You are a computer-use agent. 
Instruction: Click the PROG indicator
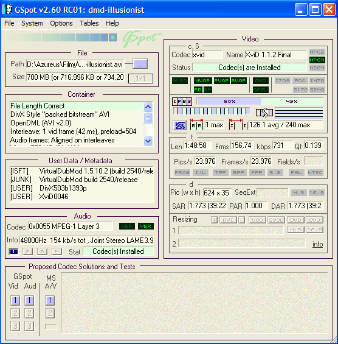tap(182, 173)
